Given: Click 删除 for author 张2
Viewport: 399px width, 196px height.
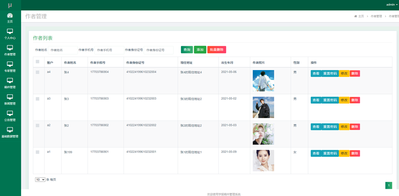Looking at the screenshot, I should pos(355,127).
